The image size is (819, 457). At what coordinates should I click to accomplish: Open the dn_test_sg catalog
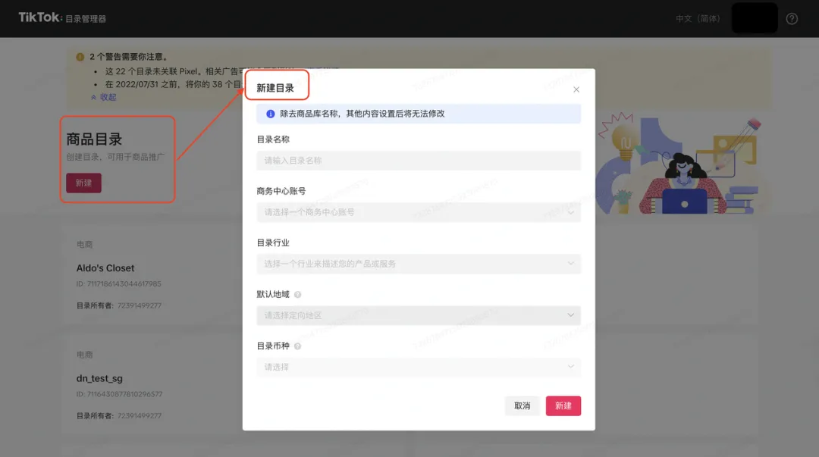coord(99,379)
